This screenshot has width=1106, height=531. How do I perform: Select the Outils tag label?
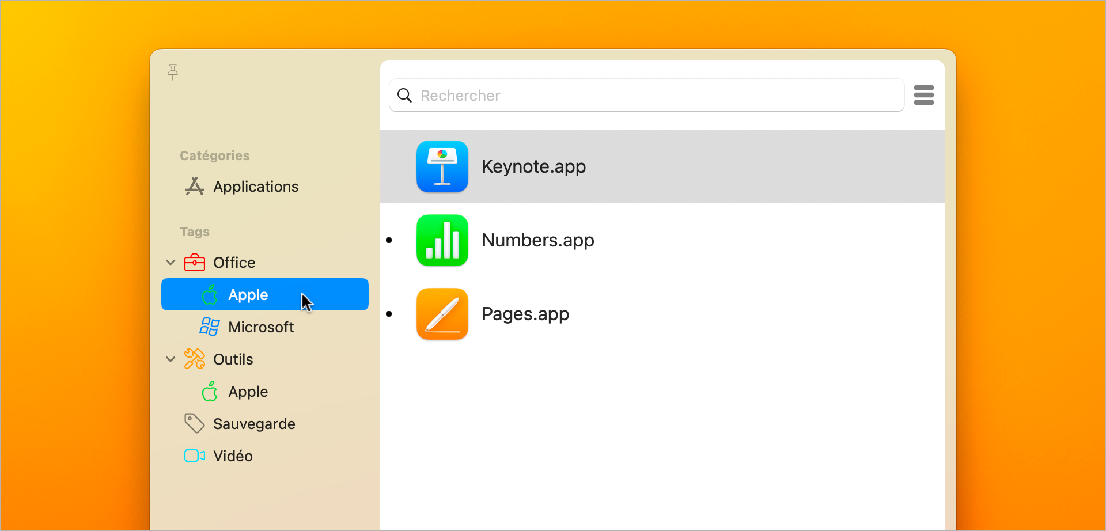pyautogui.click(x=233, y=359)
